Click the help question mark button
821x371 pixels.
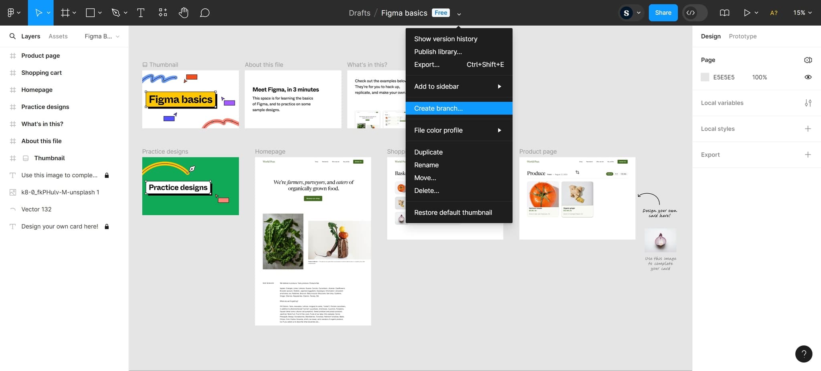coord(803,354)
